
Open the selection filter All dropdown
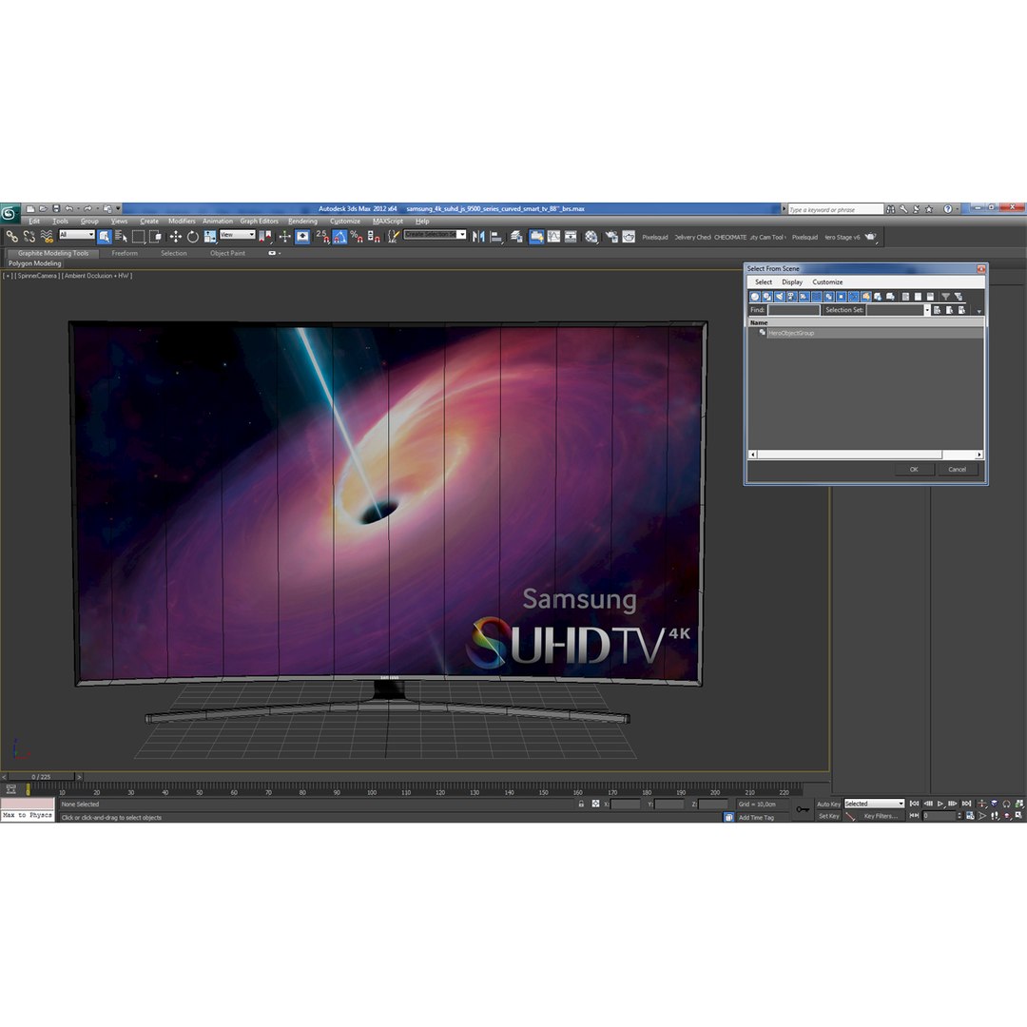coord(76,235)
